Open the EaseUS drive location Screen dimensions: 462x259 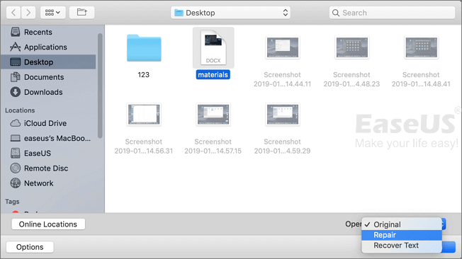pos(48,153)
